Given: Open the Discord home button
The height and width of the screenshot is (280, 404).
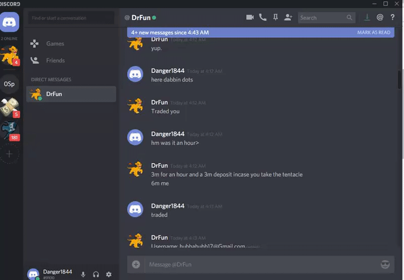Looking at the screenshot, I should tap(10, 22).
